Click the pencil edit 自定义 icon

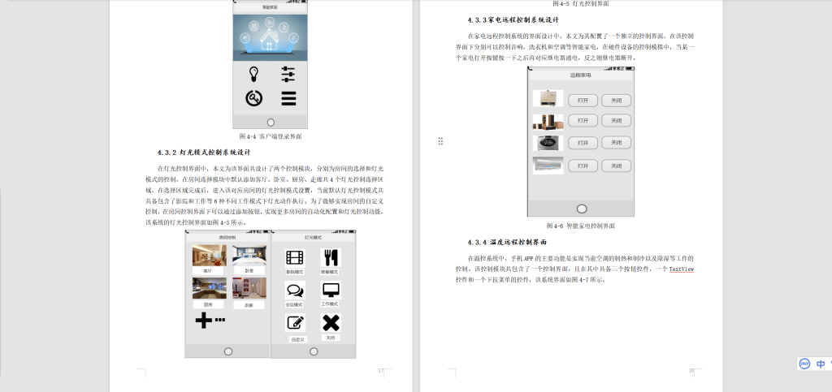click(x=295, y=322)
